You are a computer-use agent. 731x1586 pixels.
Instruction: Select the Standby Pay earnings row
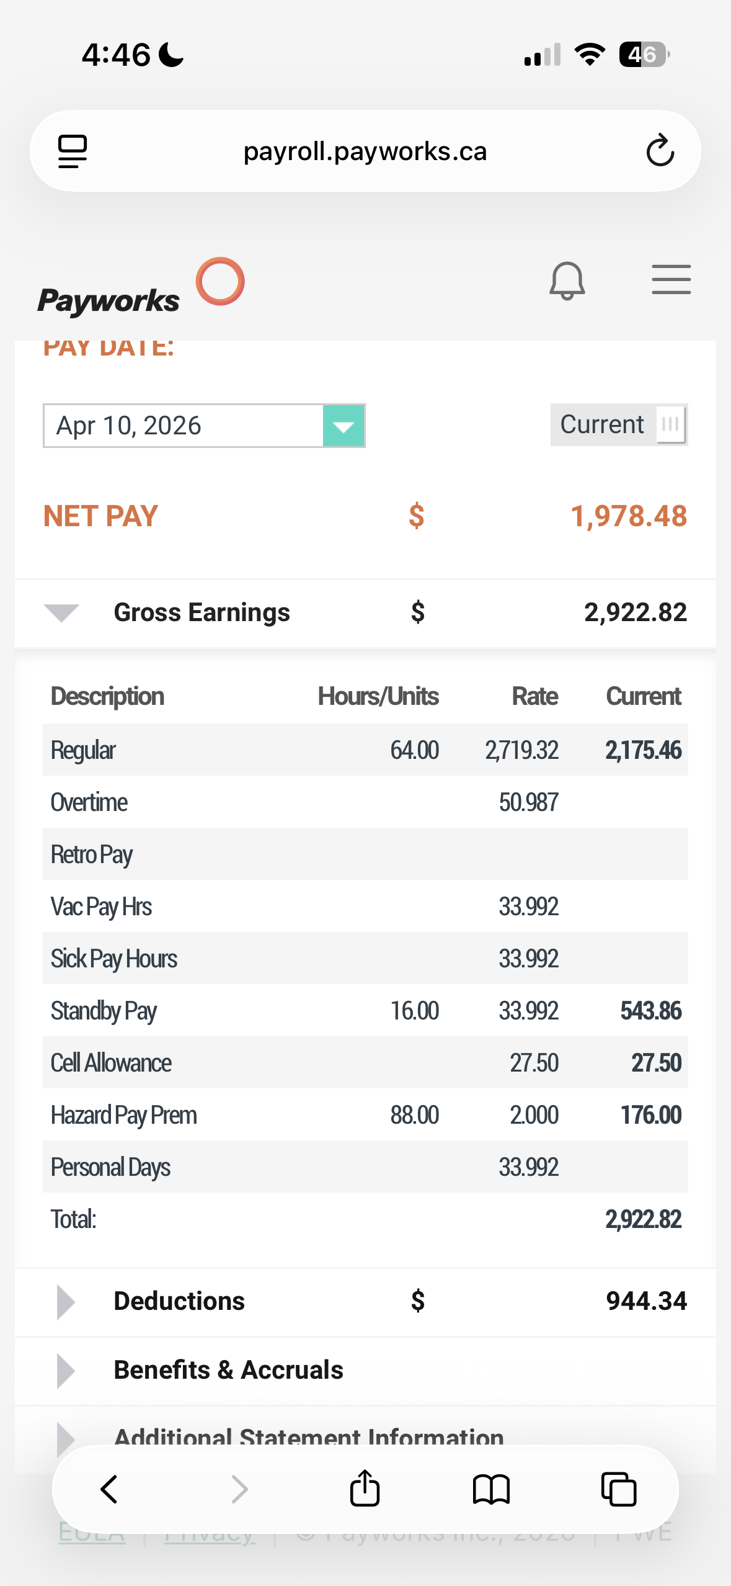(x=365, y=1011)
